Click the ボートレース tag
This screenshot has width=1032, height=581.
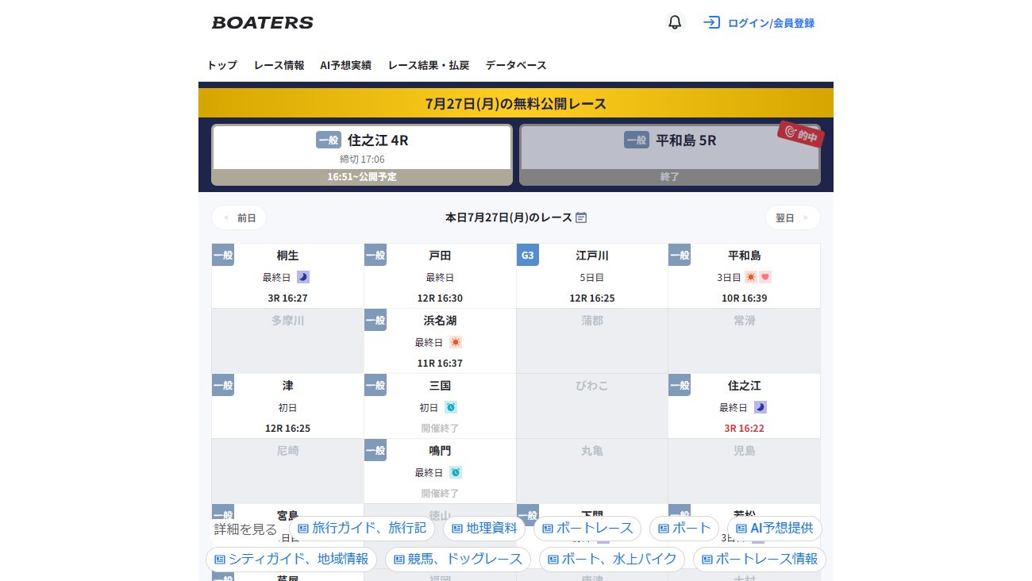pos(587,529)
